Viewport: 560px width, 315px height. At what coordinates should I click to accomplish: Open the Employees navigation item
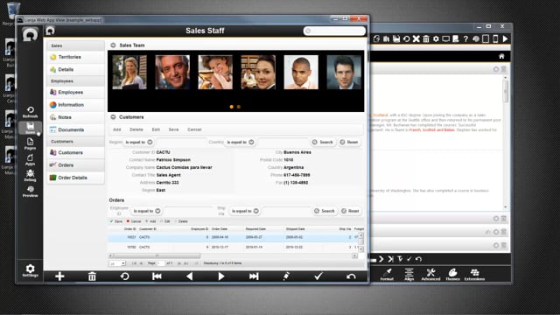tap(75, 92)
